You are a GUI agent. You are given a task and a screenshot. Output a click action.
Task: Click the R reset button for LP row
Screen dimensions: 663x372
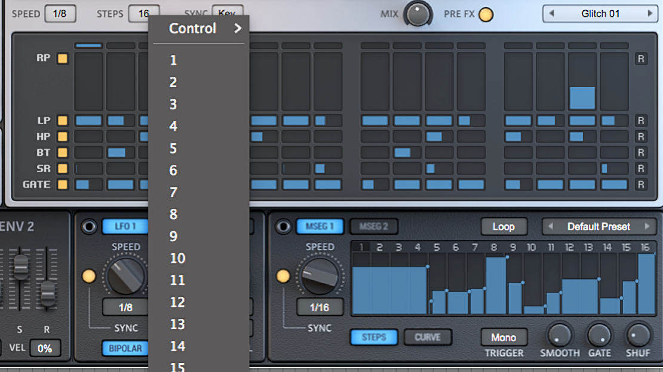[641, 121]
